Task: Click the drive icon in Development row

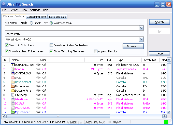Action: [38, 82]
